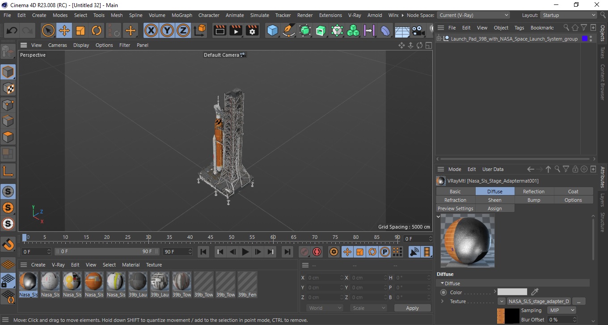The width and height of the screenshot is (608, 325).
Task: Toggle Enable Snap magnet icon
Action: (x=8, y=244)
